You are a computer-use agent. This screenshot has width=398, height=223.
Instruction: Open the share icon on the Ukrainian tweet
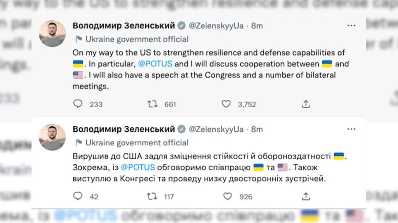[x=306, y=196]
